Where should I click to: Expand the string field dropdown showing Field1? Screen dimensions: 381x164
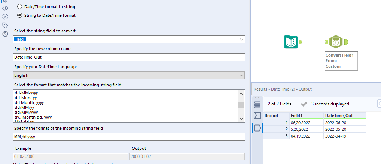[241, 39]
